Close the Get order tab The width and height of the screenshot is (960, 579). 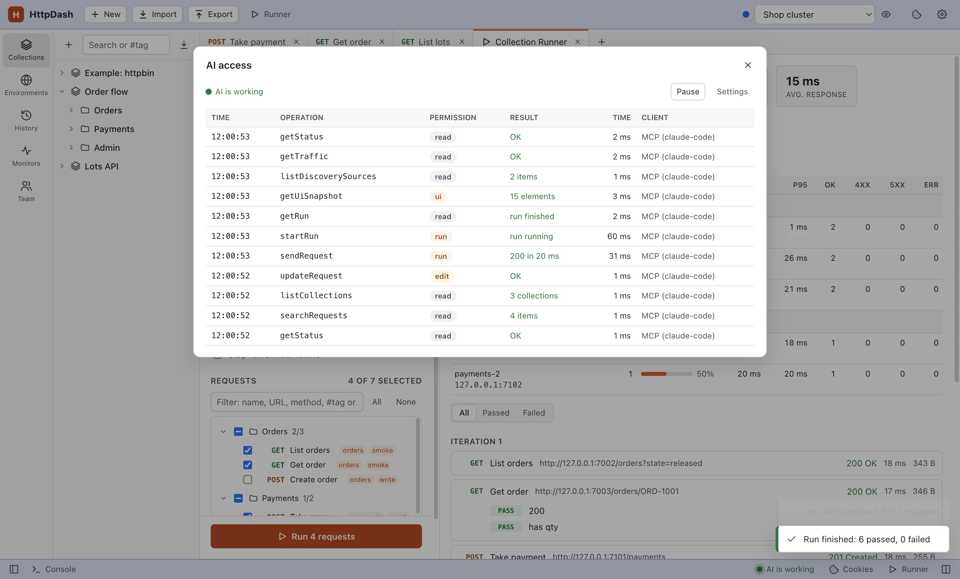[382, 42]
